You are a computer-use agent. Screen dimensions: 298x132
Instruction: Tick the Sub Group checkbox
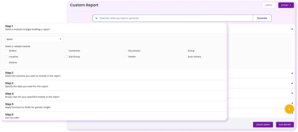(x=66, y=57)
